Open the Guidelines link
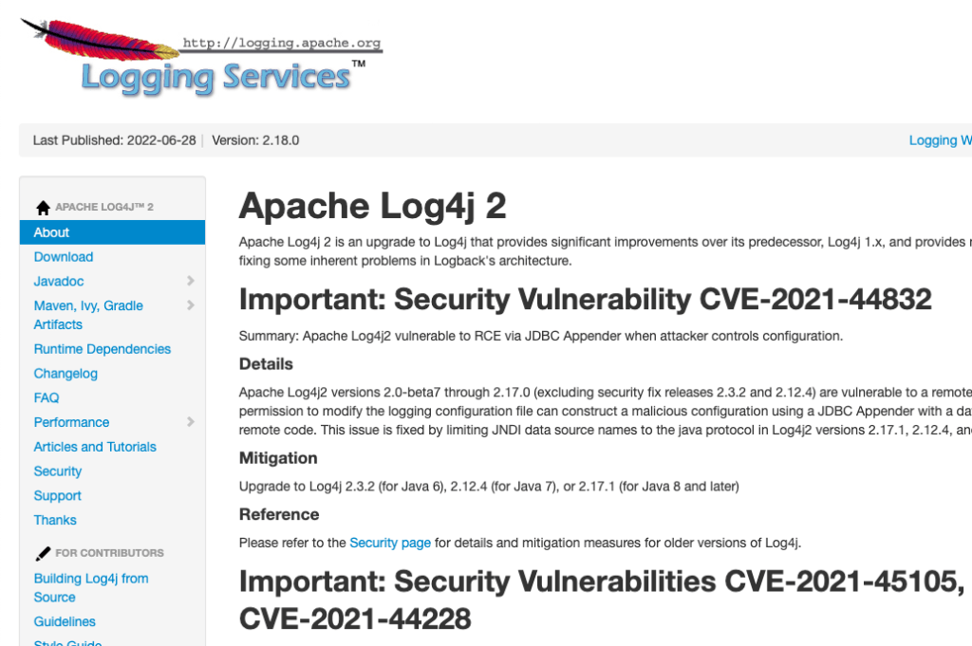Viewport: 972px width, 646px height. [65, 622]
